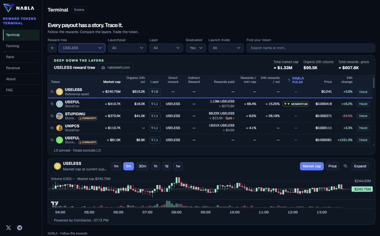Click the UNIPCS token avatar
Image resolution: width=380 pixels, height=236 pixels.
(60, 128)
